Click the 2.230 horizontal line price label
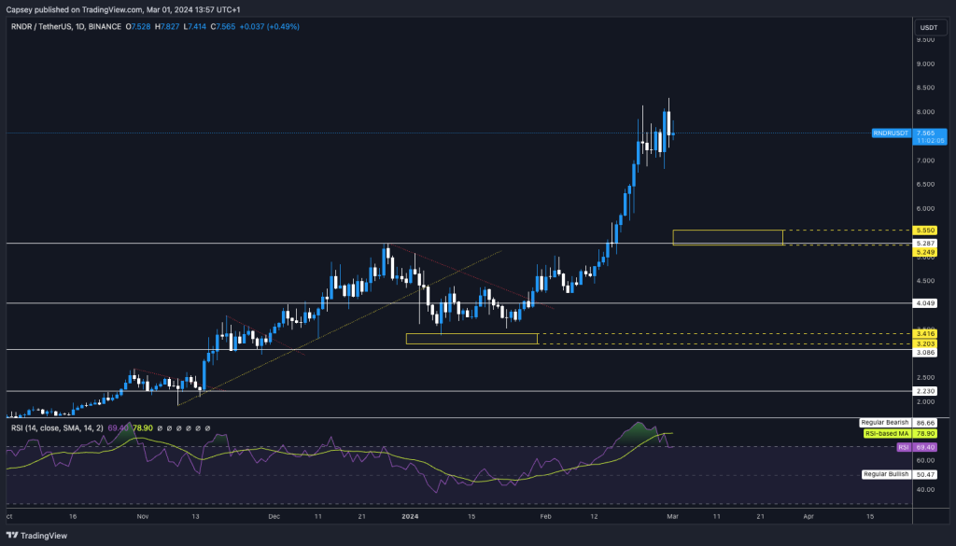 925,391
